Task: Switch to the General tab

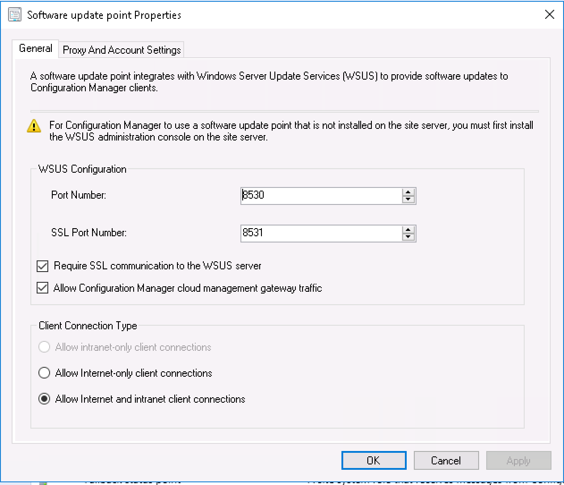Action: (x=35, y=48)
